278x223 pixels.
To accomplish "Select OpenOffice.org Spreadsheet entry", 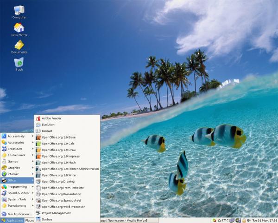I will pyautogui.click(x=67, y=200).
